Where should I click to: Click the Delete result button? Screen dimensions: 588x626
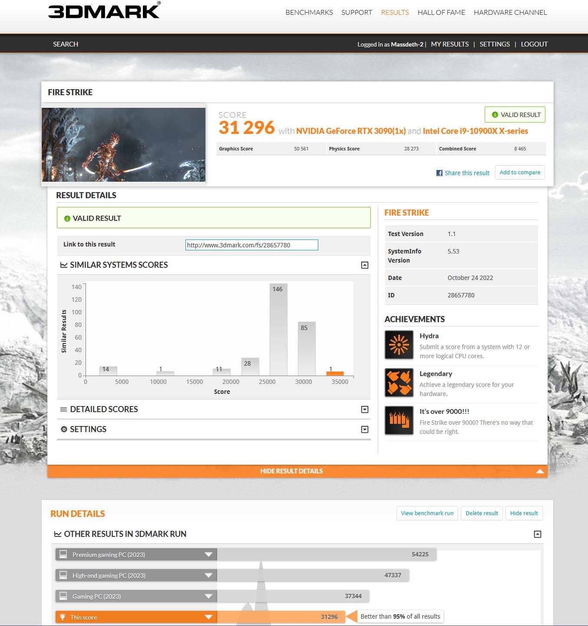pyautogui.click(x=482, y=513)
